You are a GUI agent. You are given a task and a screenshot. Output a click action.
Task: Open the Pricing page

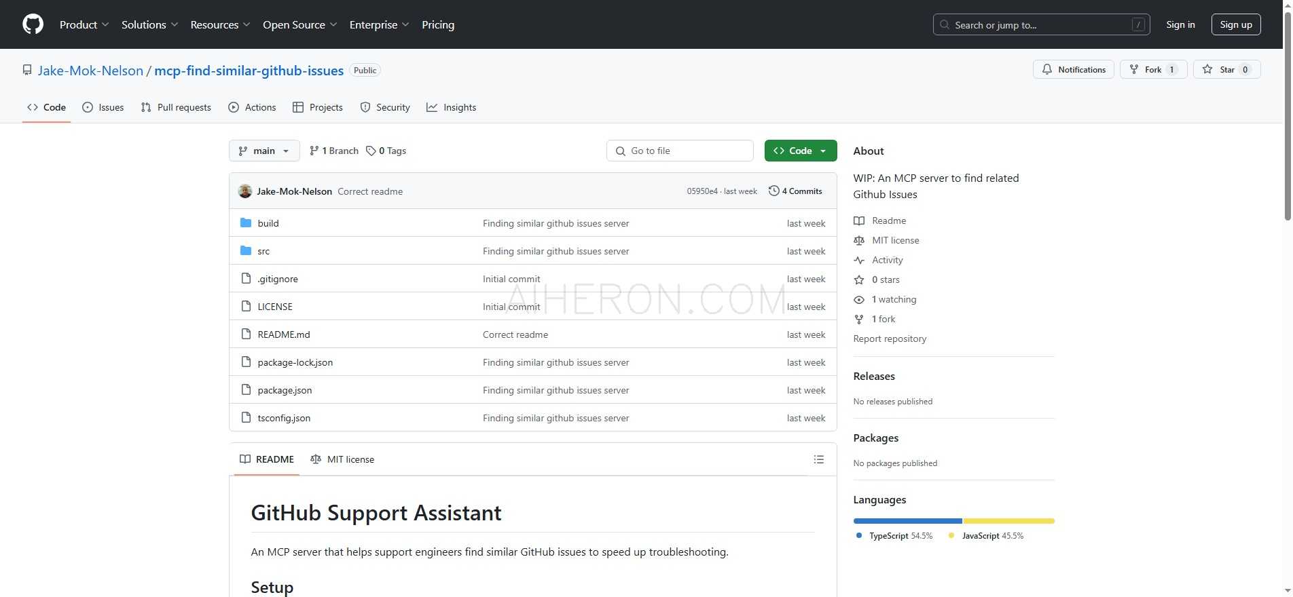[x=438, y=24]
